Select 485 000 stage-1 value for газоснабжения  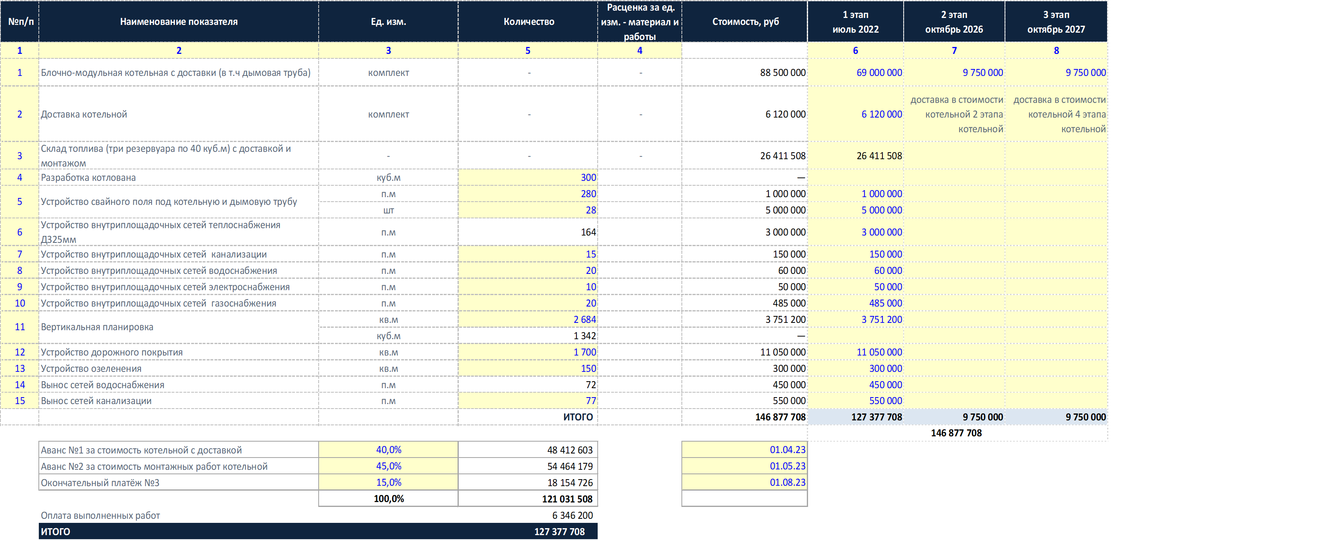click(x=855, y=303)
